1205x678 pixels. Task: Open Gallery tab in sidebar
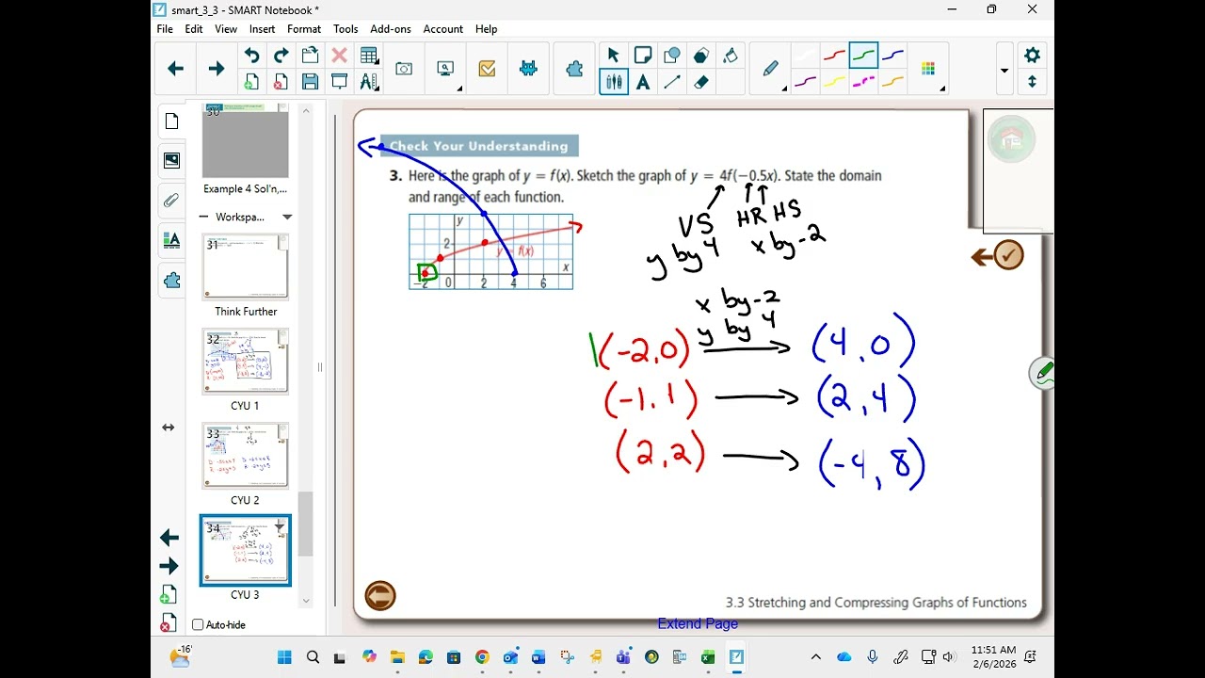tap(171, 161)
